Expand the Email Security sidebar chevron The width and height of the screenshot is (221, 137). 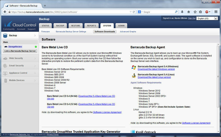[35, 66]
